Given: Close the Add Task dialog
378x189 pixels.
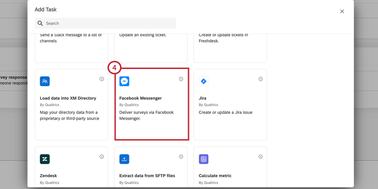Looking at the screenshot, I should pos(342,11).
